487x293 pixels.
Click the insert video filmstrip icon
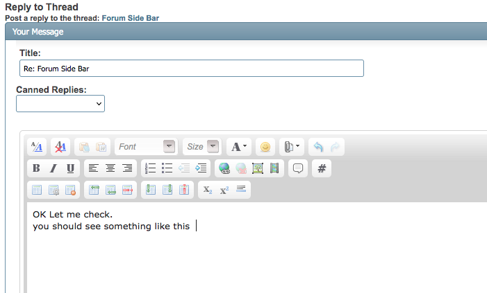(x=274, y=168)
